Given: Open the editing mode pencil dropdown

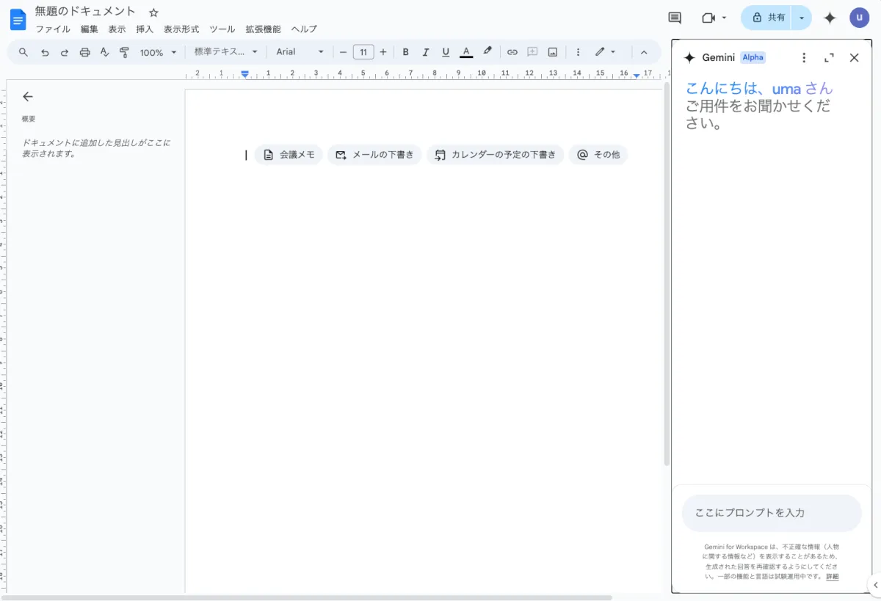Looking at the screenshot, I should point(606,52).
